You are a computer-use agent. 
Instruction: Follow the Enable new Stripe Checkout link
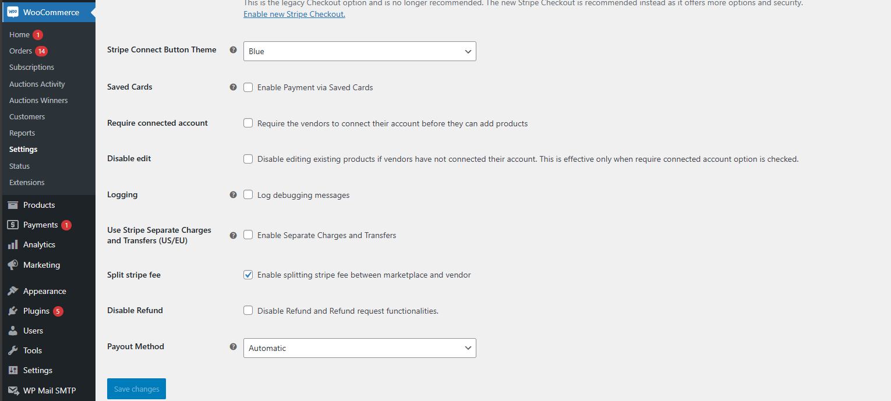294,14
